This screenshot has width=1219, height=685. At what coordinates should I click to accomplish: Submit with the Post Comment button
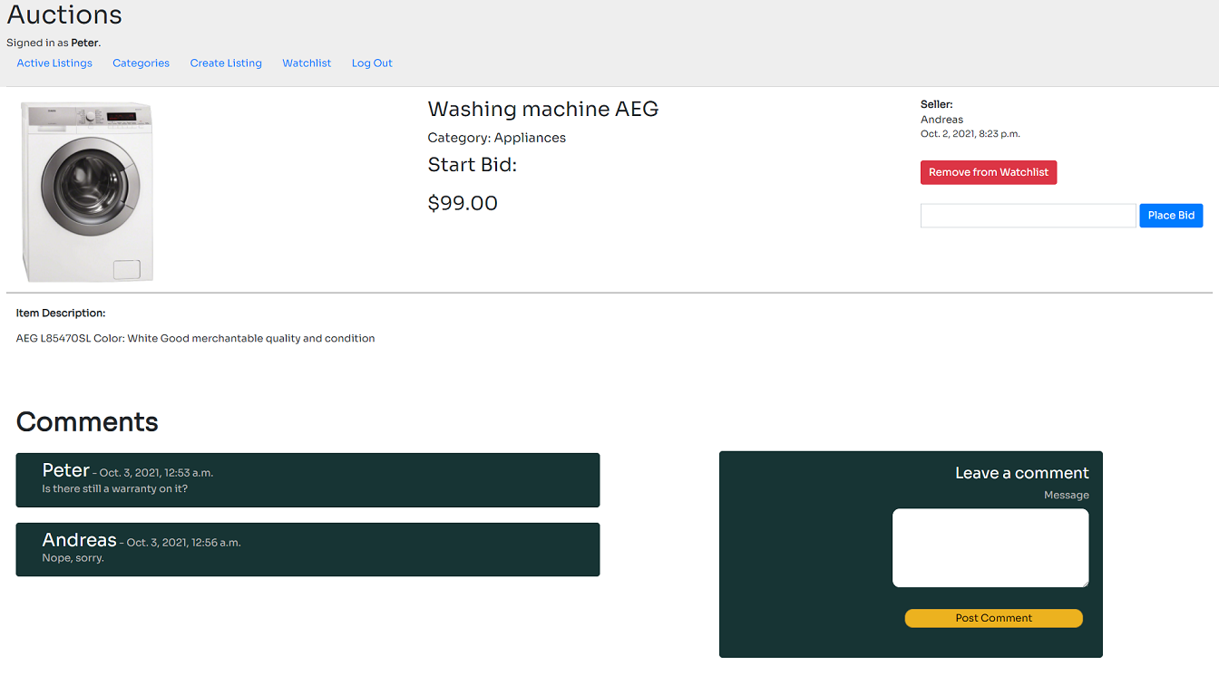tap(993, 618)
